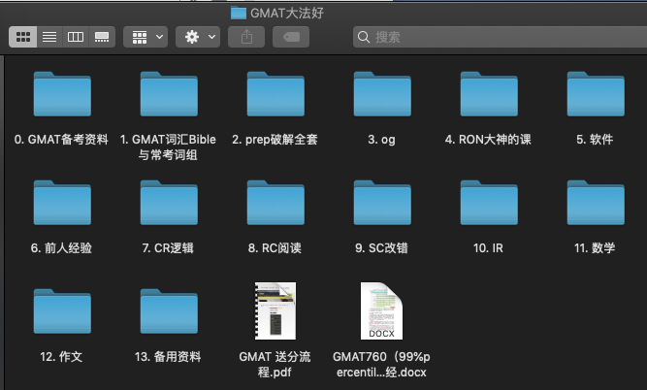The width and height of the screenshot is (647, 390).
Task: Click the label 2. prep破解全套
Action: pos(275,140)
